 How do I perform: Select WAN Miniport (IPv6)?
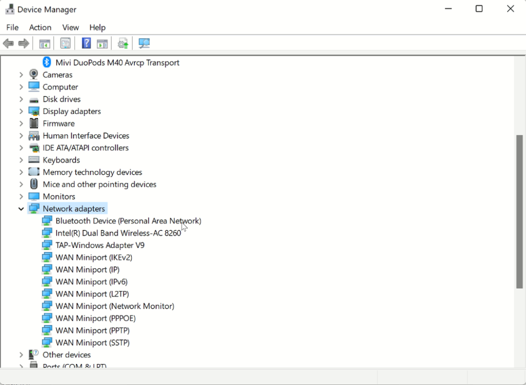(x=91, y=282)
